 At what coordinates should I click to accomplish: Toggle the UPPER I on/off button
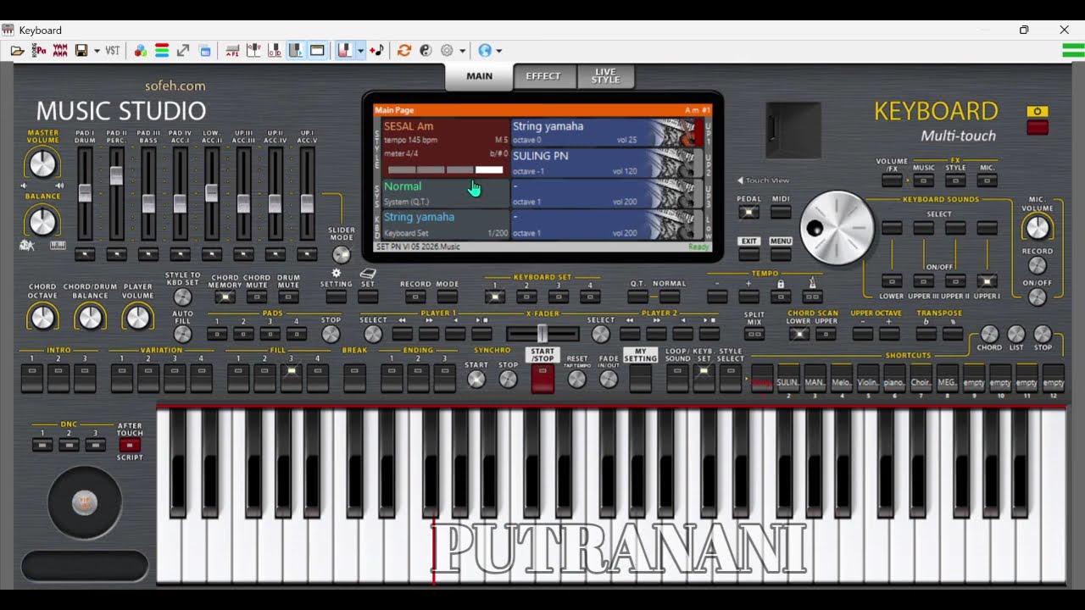[x=987, y=281]
